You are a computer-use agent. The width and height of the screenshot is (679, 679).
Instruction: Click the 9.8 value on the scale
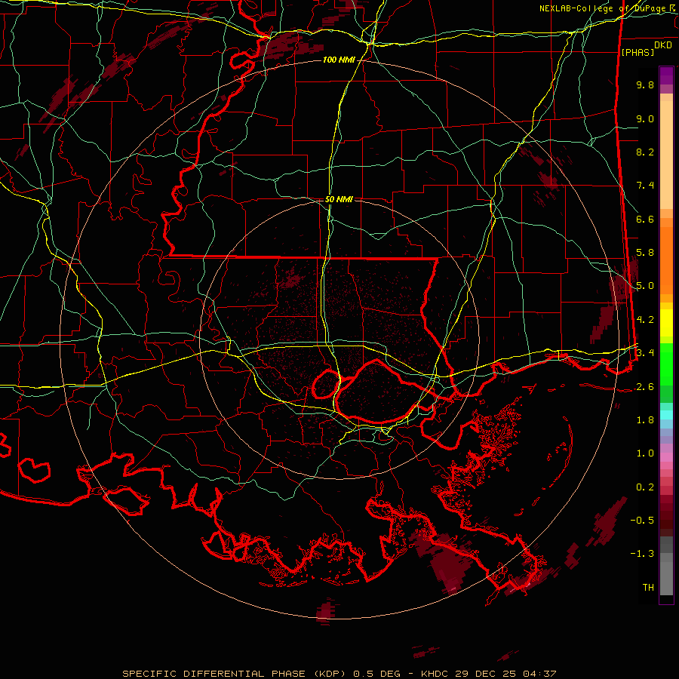click(x=645, y=84)
